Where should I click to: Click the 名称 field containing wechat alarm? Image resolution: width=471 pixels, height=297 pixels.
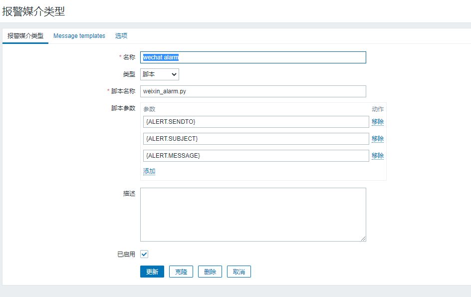click(x=253, y=57)
